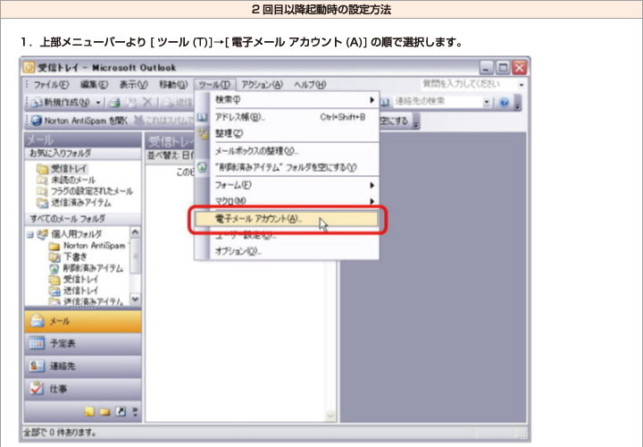Image resolution: width=643 pixels, height=447 pixels.
Task: Click the 送信トレイ outbox folder icon
Action: coord(54,291)
